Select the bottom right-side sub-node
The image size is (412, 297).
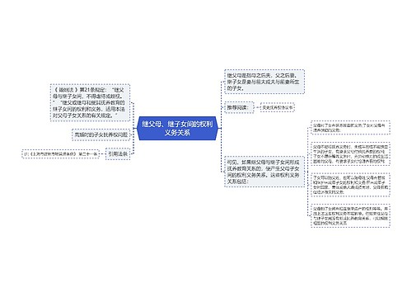tap(350, 215)
